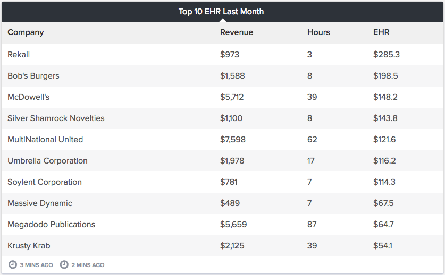The image size is (445, 275).
Task: Click the clock icon beside 2 MINS AGO
Action: tap(64, 264)
